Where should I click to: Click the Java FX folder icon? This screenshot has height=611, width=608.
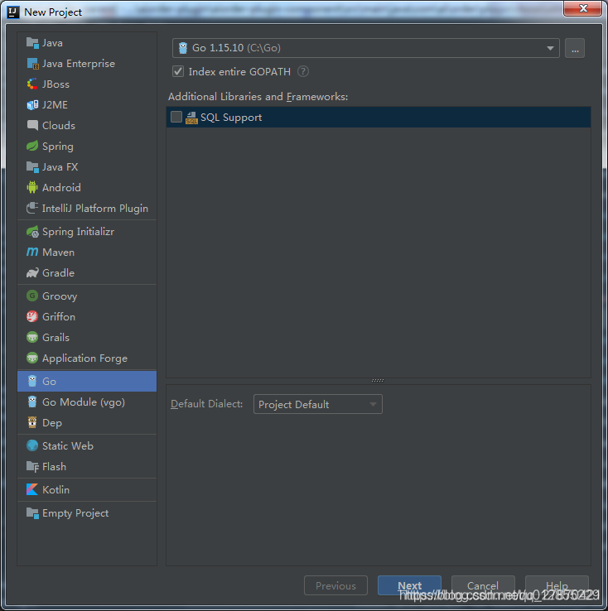(x=32, y=166)
